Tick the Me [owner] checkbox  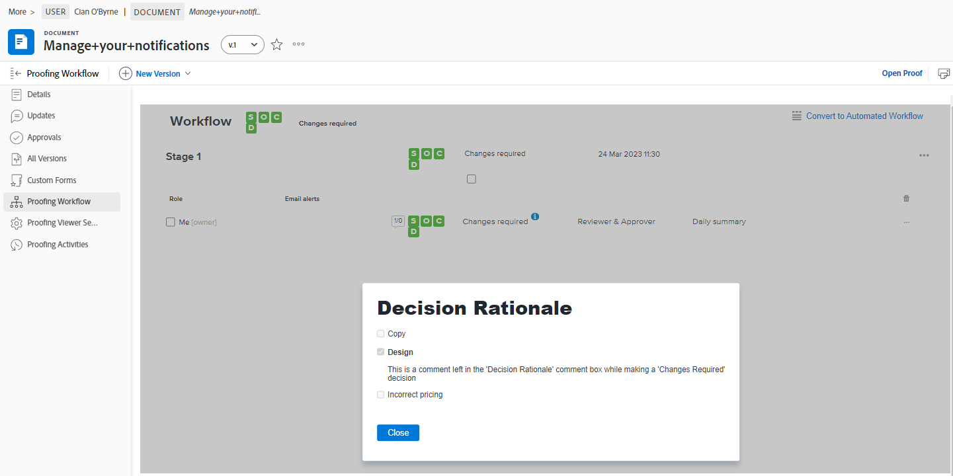point(171,222)
